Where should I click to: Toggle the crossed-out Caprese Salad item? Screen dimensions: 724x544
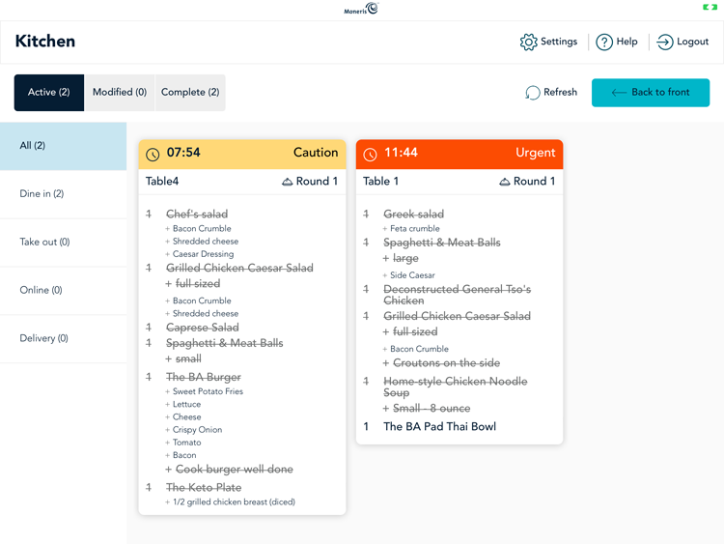point(202,328)
